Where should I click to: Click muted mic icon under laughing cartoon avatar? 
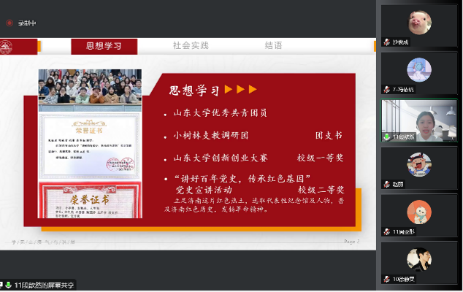(x=387, y=185)
